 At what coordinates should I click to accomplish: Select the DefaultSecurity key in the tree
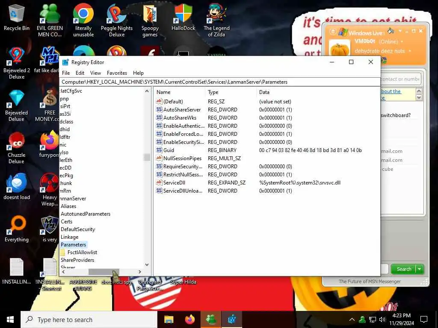click(x=78, y=229)
